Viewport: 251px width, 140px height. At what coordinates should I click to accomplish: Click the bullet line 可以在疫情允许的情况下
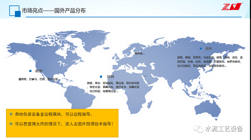[x=64, y=124]
